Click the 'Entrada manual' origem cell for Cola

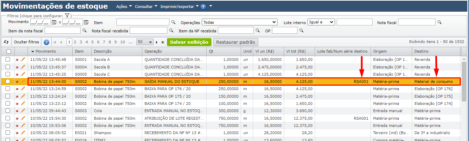point(388,111)
